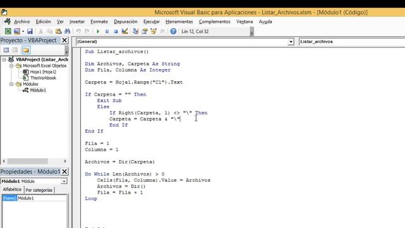Viewport: 405px width, 228px height.
Task: Click the Project panel toolbar overflow arrow
Action: [66, 50]
